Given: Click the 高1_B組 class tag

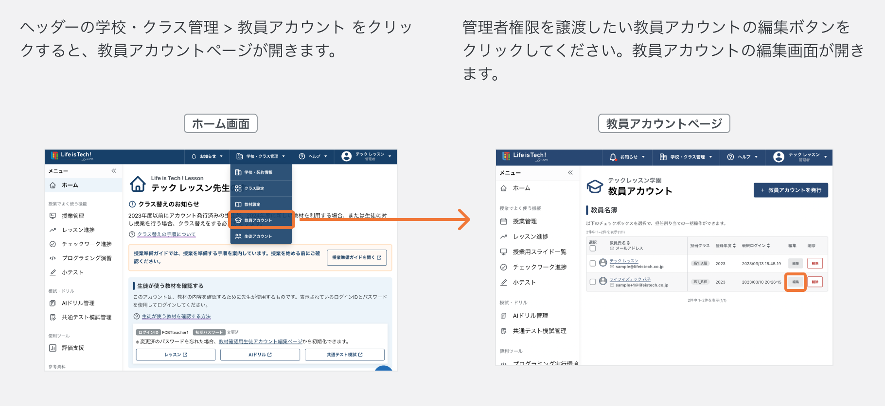Looking at the screenshot, I should pyautogui.click(x=700, y=282).
